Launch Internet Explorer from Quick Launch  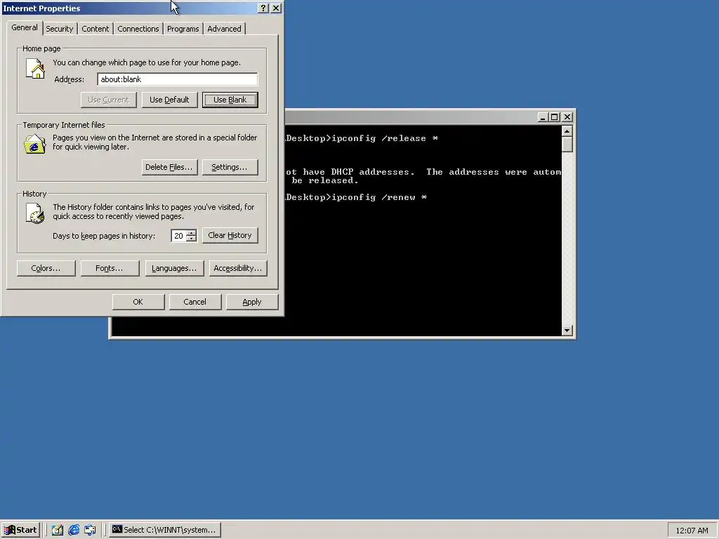tap(74, 530)
